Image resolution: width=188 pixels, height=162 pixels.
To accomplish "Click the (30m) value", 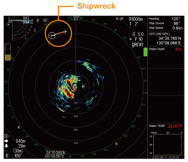I will pos(18,151).
